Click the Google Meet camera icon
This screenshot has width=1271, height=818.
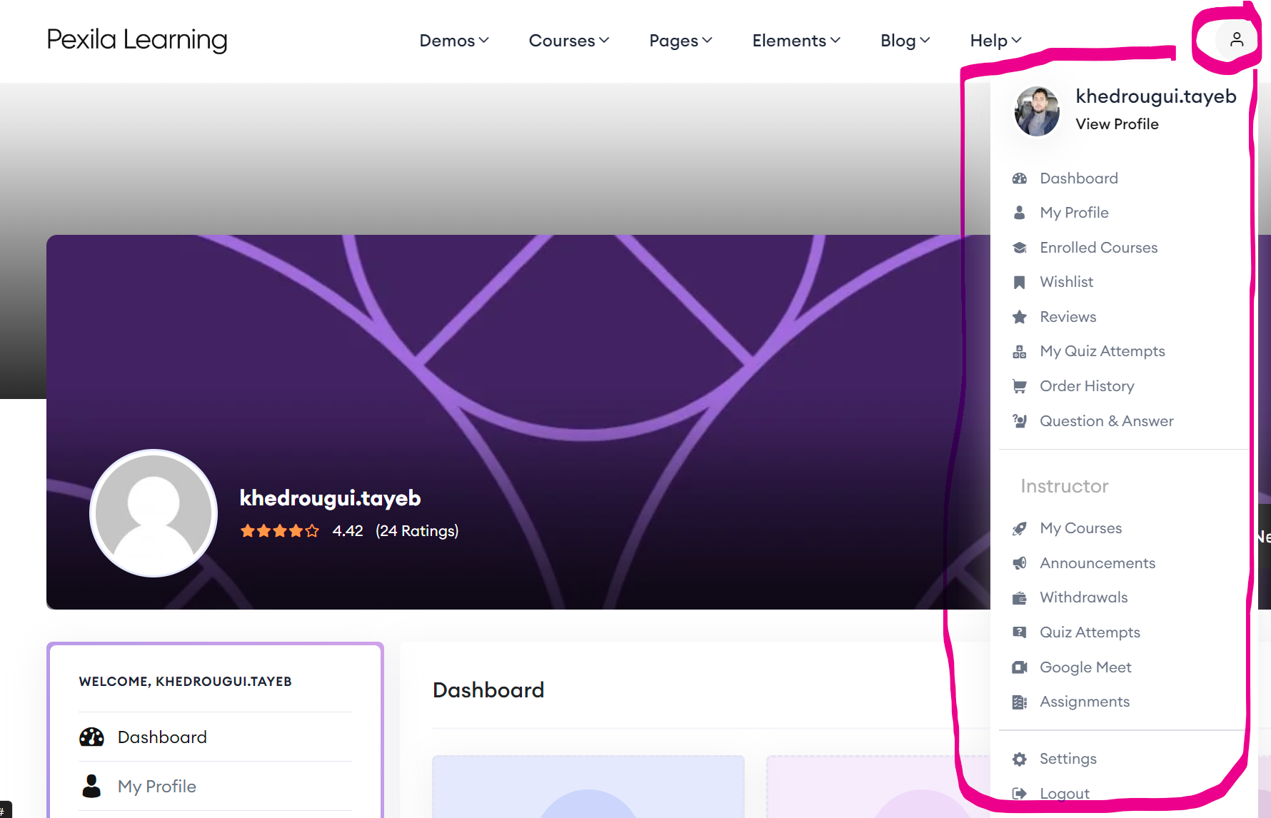pos(1020,667)
